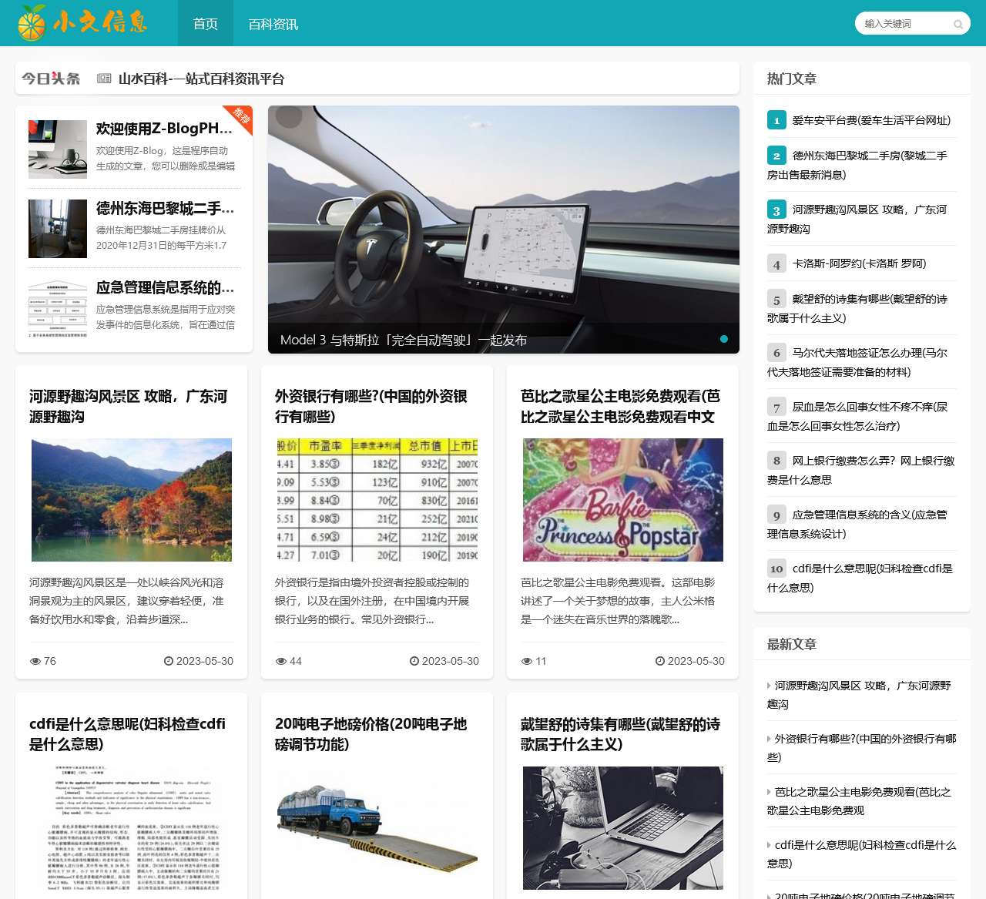Click the 最新文章 sidebar heading
The width and height of the screenshot is (986, 899).
pyautogui.click(x=791, y=644)
